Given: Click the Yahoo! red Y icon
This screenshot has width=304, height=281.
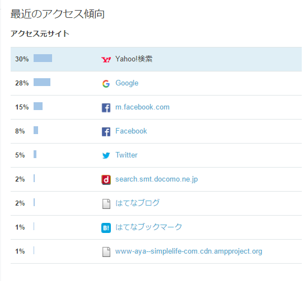Looking at the screenshot, I should 106,59.
